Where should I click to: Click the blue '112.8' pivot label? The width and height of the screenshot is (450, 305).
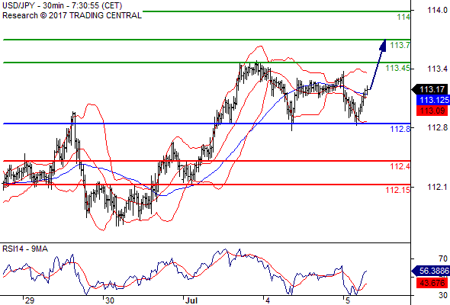400,129
